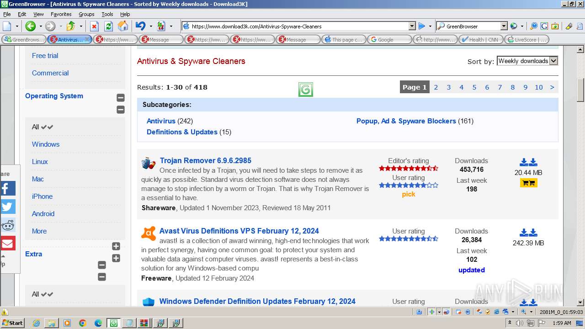Click download arrows icon for Avast Definitions
The image size is (585, 329).
click(x=528, y=233)
